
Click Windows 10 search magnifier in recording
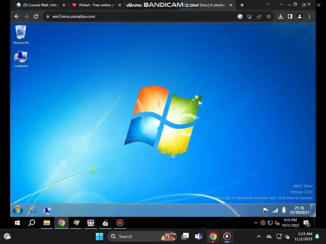32,223
